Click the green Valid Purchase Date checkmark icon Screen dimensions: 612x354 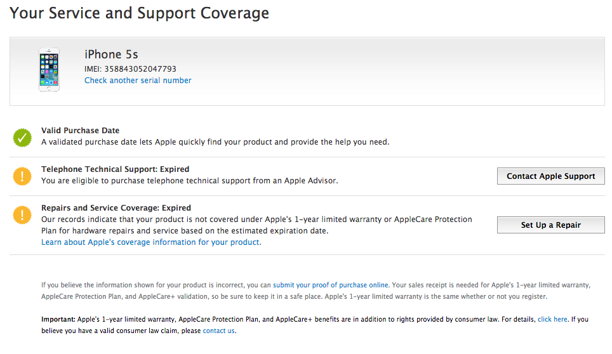click(22, 138)
